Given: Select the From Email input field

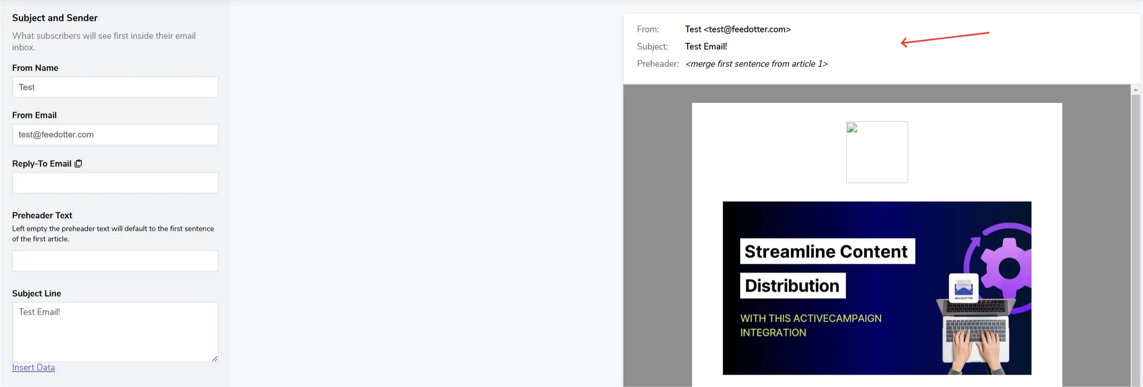Looking at the screenshot, I should click(115, 135).
